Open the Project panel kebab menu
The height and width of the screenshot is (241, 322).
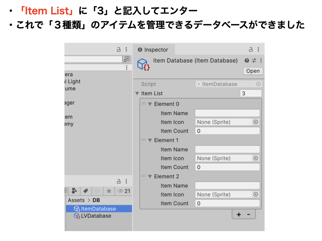click(126, 181)
